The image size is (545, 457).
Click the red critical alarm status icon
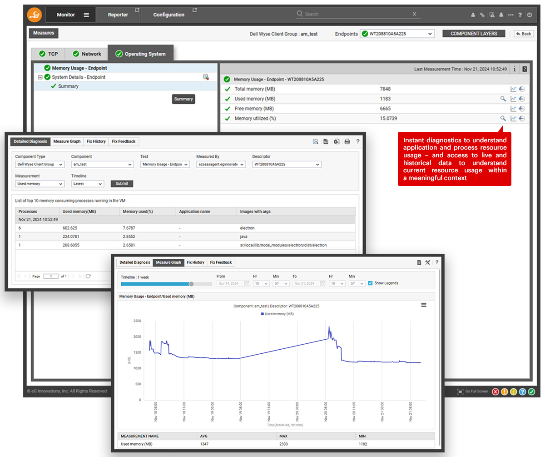[x=495, y=392]
